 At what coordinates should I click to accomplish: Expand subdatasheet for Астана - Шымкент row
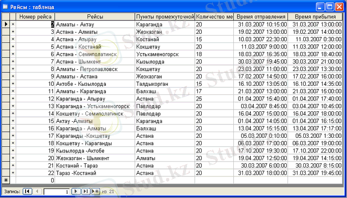tap(13, 62)
